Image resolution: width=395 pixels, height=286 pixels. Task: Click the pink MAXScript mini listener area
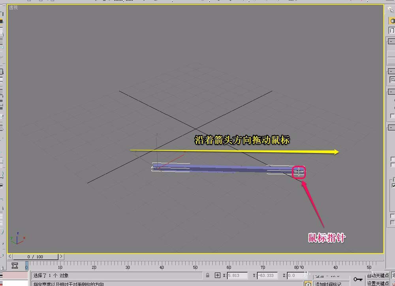[14, 275]
